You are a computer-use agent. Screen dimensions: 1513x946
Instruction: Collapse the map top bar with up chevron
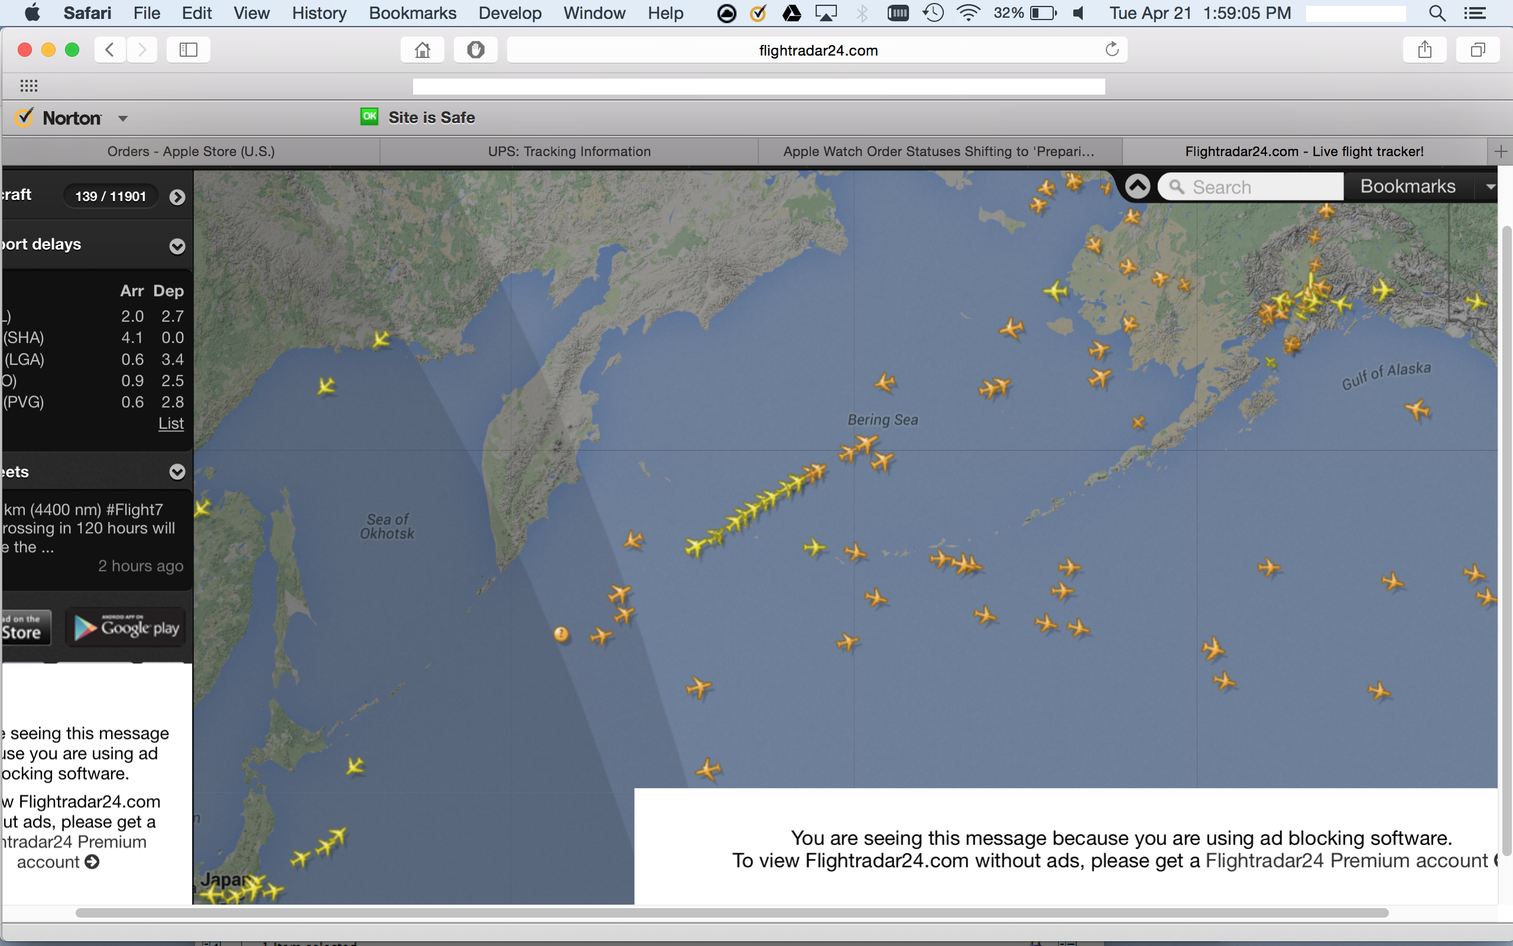click(x=1138, y=186)
